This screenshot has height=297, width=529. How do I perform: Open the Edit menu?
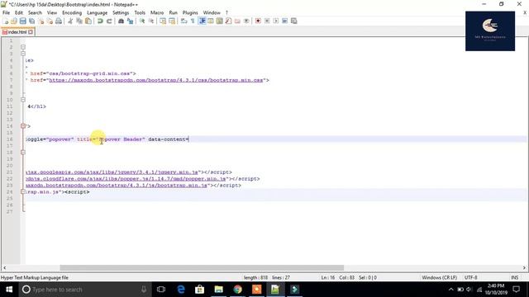[19, 13]
